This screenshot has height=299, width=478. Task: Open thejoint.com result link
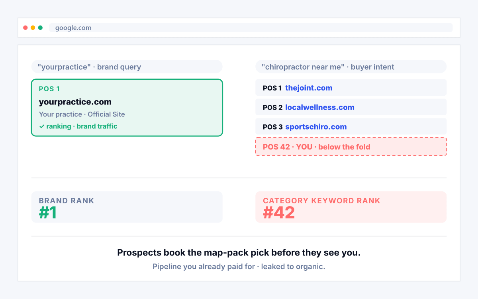(x=309, y=88)
